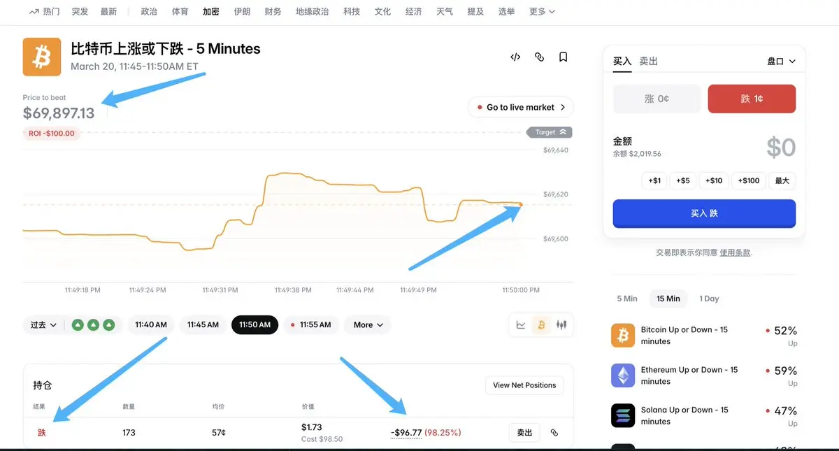Copy the market link icon

click(539, 57)
